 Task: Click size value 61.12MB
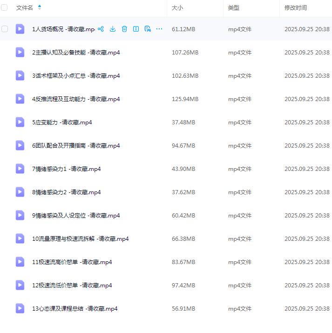point(183,29)
